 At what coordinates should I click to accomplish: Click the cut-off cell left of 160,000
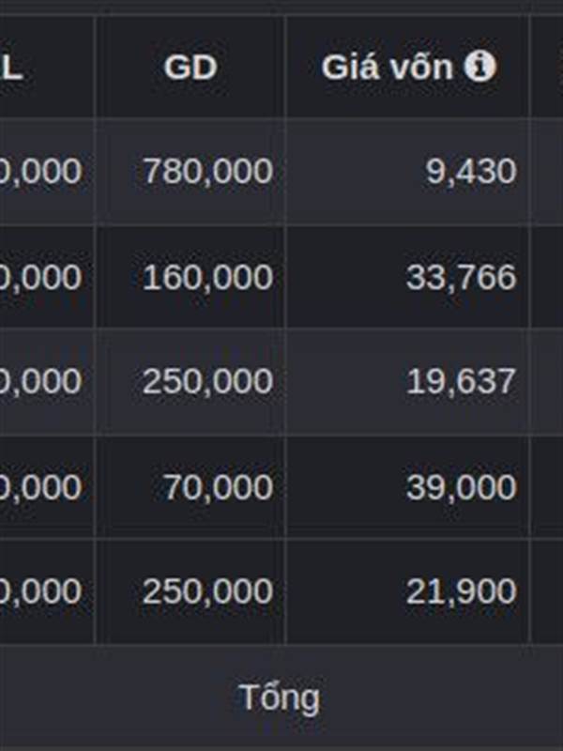click(47, 277)
